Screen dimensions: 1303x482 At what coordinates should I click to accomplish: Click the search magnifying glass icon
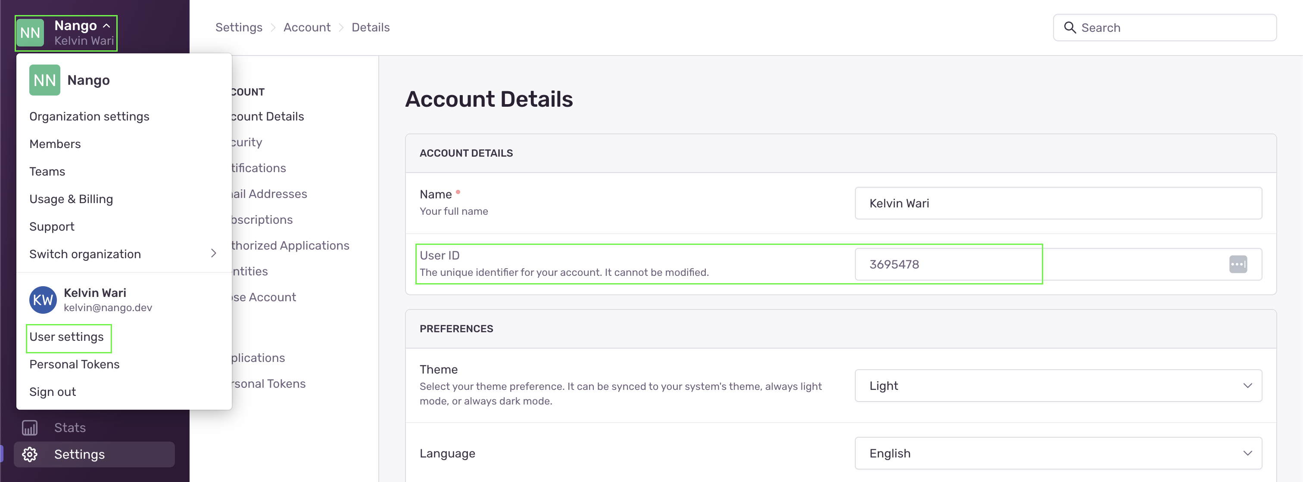tap(1069, 27)
